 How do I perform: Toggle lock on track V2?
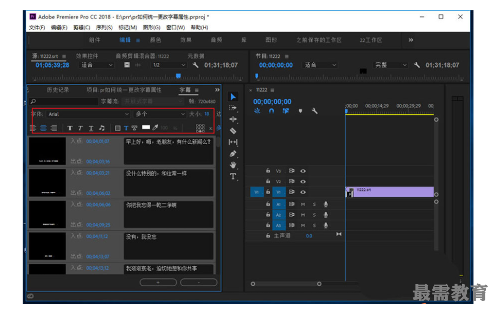point(268,182)
